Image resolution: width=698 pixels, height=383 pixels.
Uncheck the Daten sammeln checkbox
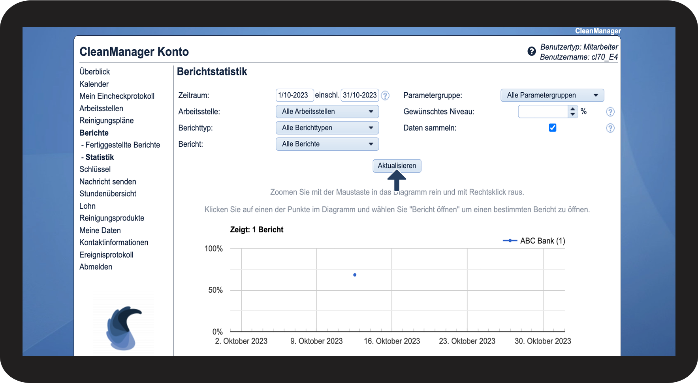(x=552, y=128)
